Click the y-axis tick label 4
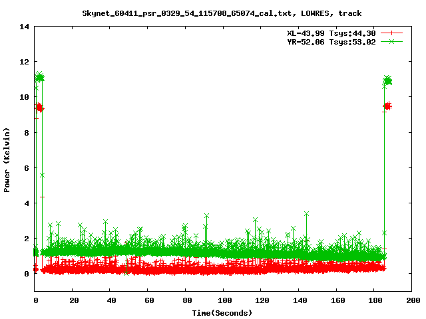This screenshot has height=319, width=426. (27, 203)
